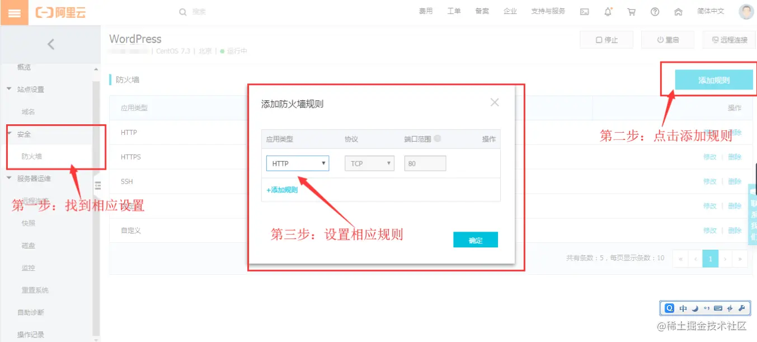Open the orange hamburger menu
757x342 pixels.
click(x=15, y=12)
